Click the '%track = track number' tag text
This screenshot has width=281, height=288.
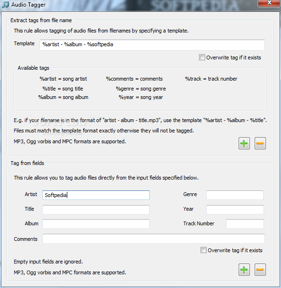click(211, 79)
